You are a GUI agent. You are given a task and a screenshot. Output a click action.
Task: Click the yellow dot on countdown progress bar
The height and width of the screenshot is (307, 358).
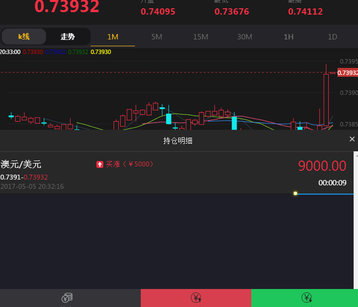(295, 194)
